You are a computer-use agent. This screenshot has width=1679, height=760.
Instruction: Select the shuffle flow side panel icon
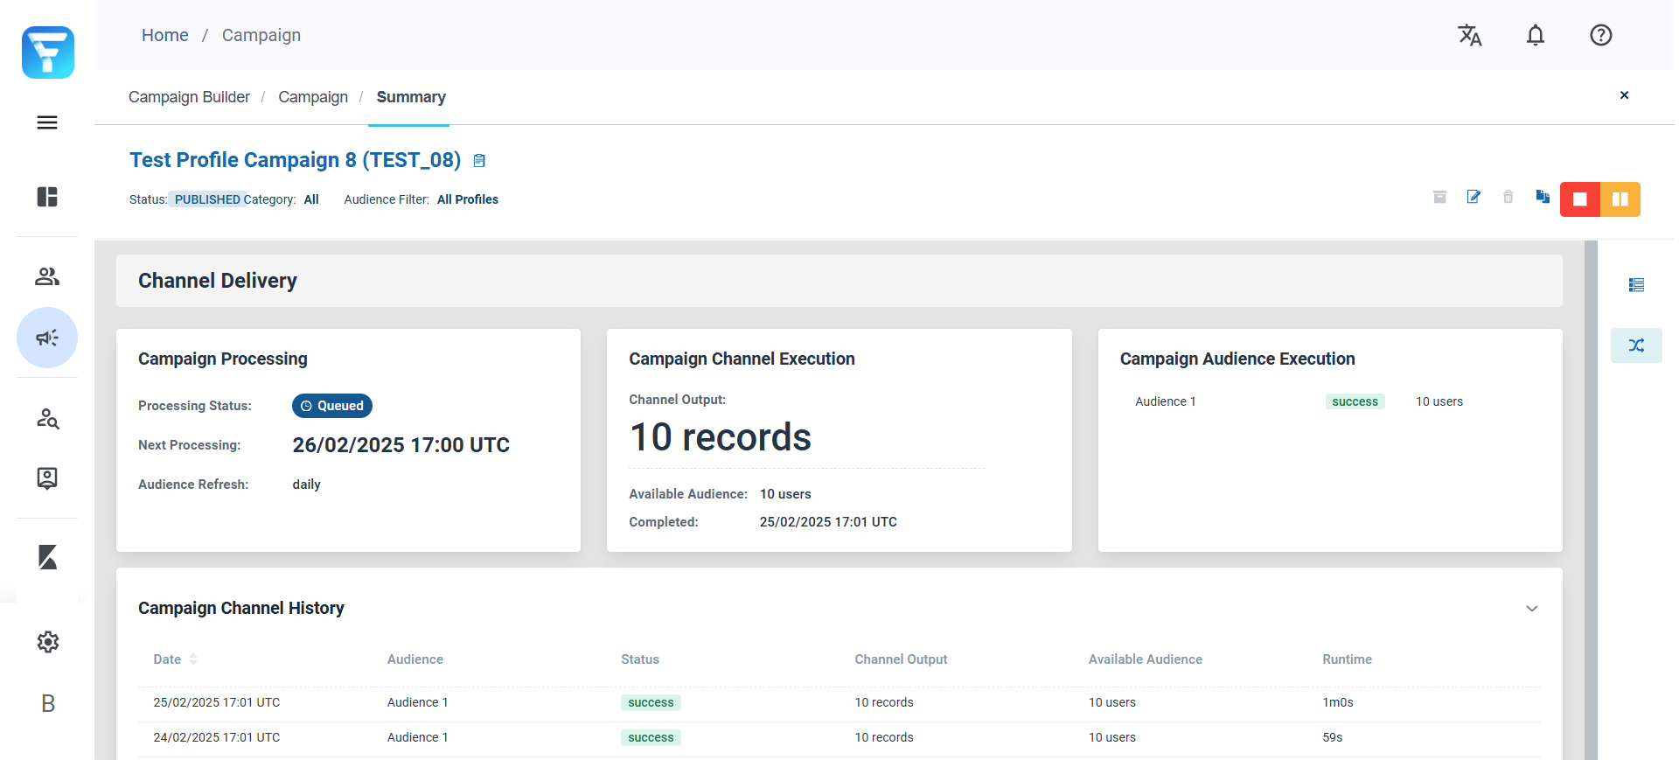pos(1636,345)
